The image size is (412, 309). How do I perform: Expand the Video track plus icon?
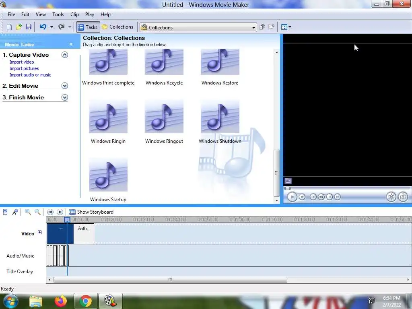(39, 232)
